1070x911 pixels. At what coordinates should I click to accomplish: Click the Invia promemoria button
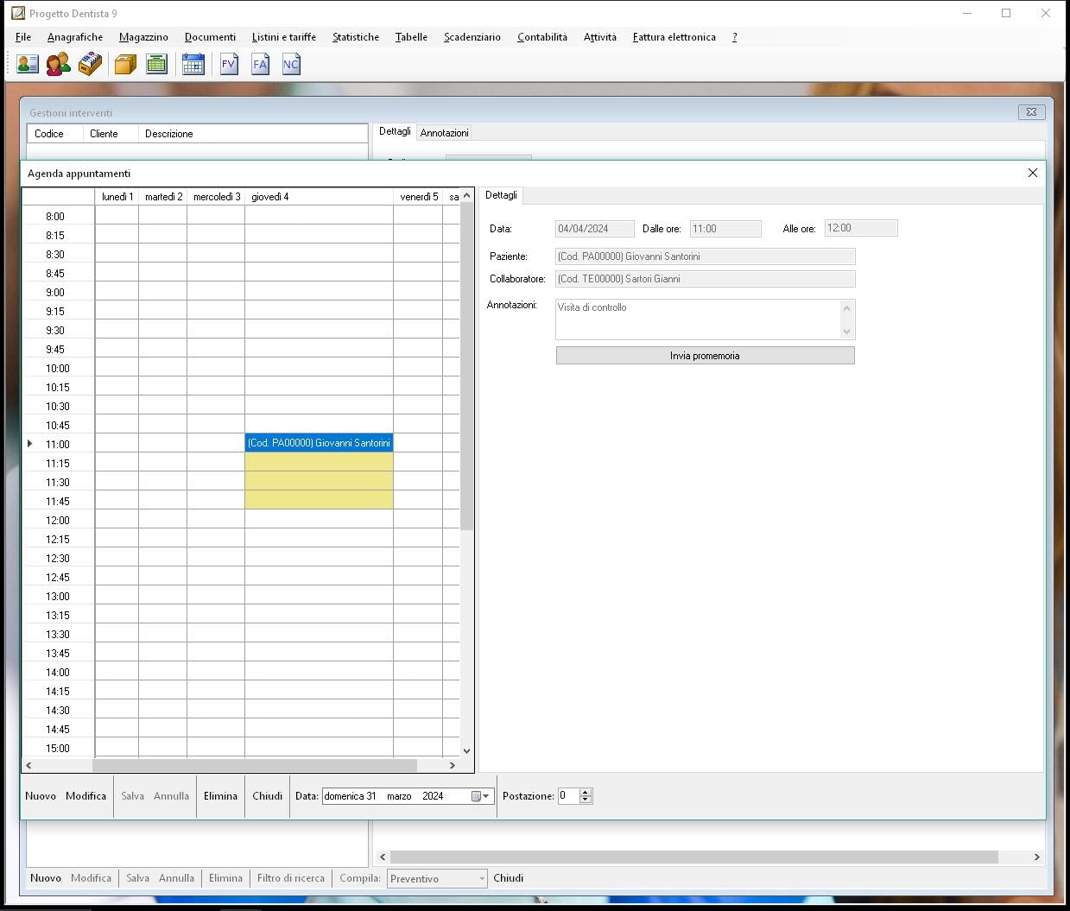(x=705, y=356)
